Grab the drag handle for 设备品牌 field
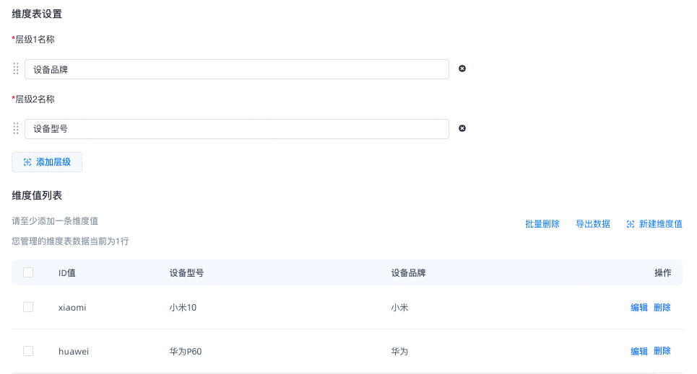Image resolution: width=697 pixels, height=374 pixels. pyautogui.click(x=16, y=68)
